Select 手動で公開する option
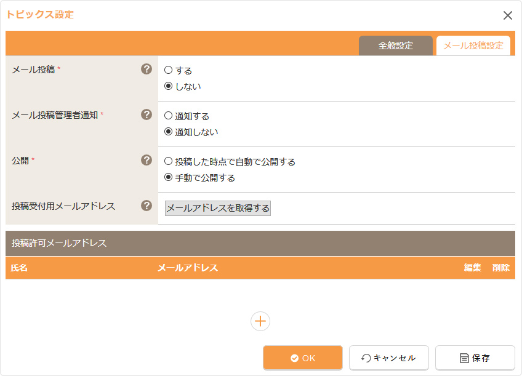Viewport: 522px width, 376px height. pyautogui.click(x=168, y=178)
